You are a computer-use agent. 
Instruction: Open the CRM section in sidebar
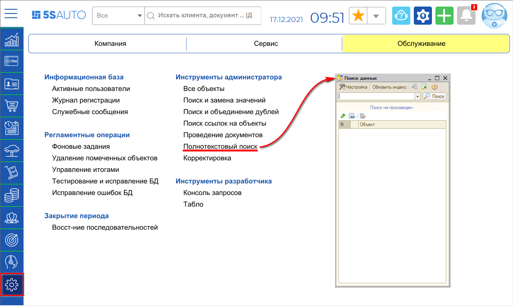[x=12, y=61]
